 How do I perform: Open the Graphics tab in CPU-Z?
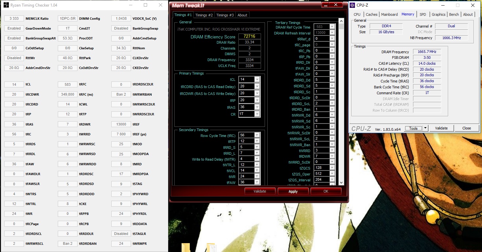(x=439, y=14)
